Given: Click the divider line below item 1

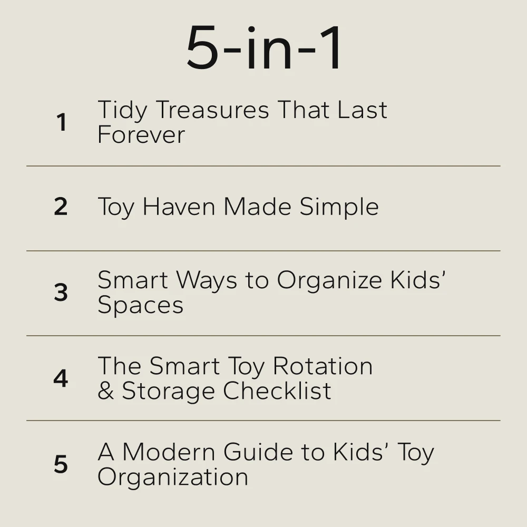Looking at the screenshot, I should tap(263, 166).
